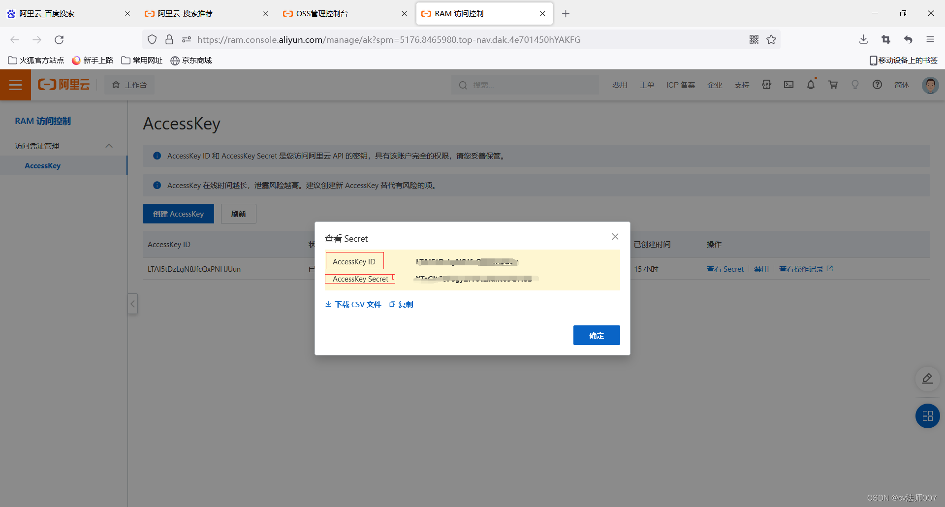Switch to OSS管理控制台 tab
This screenshot has height=507, width=945.
tap(345, 14)
